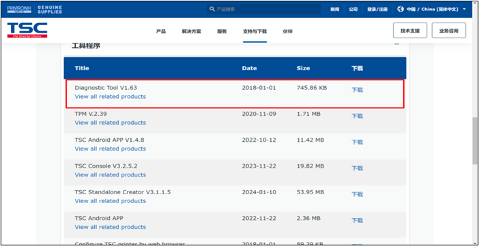Click the date 2023-11-22
The image size is (479, 246).
259,166
